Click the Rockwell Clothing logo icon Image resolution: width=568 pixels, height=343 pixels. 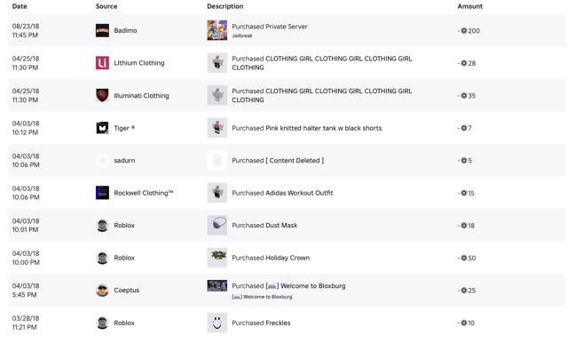tap(102, 193)
